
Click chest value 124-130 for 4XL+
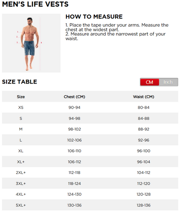click(74, 194)
